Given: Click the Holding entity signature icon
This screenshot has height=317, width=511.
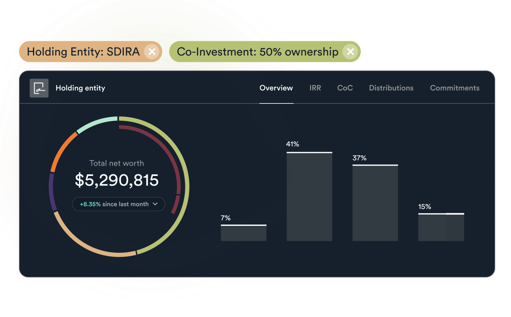Looking at the screenshot, I should pos(39,88).
